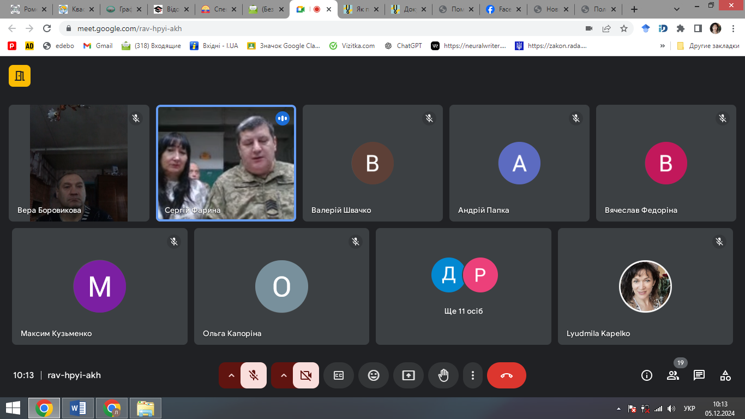
Task: Show the participants list panel
Action: pos(673,375)
